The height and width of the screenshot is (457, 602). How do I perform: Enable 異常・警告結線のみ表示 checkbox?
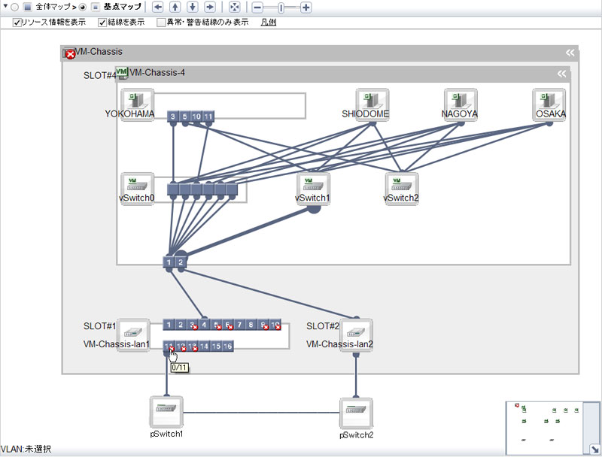coord(161,23)
